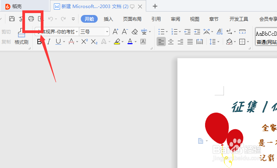Click the Redo arrow icon

point(63,19)
